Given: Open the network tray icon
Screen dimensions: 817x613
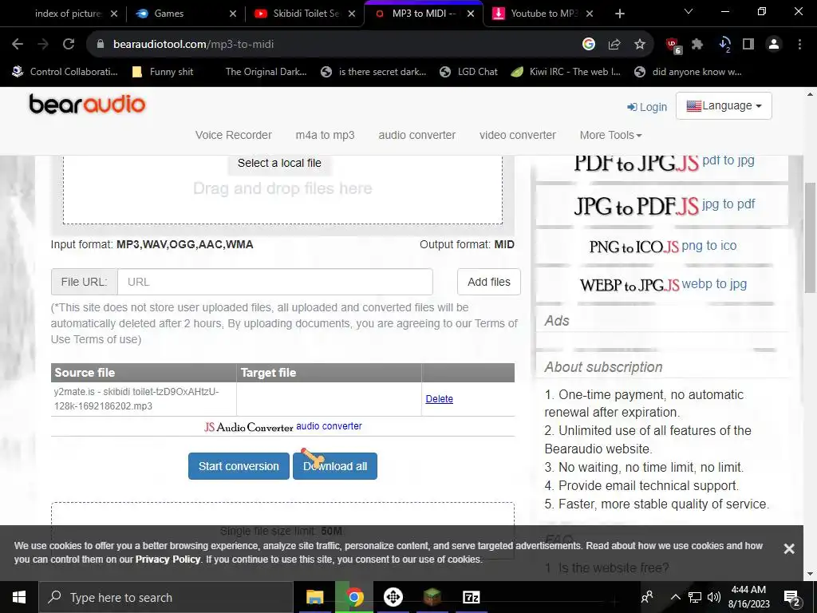Looking at the screenshot, I should click(x=695, y=597).
